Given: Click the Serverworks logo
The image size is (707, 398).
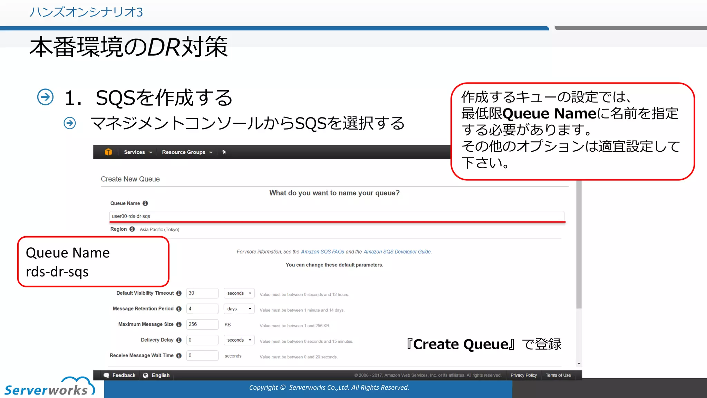Looking at the screenshot, I should [49, 386].
